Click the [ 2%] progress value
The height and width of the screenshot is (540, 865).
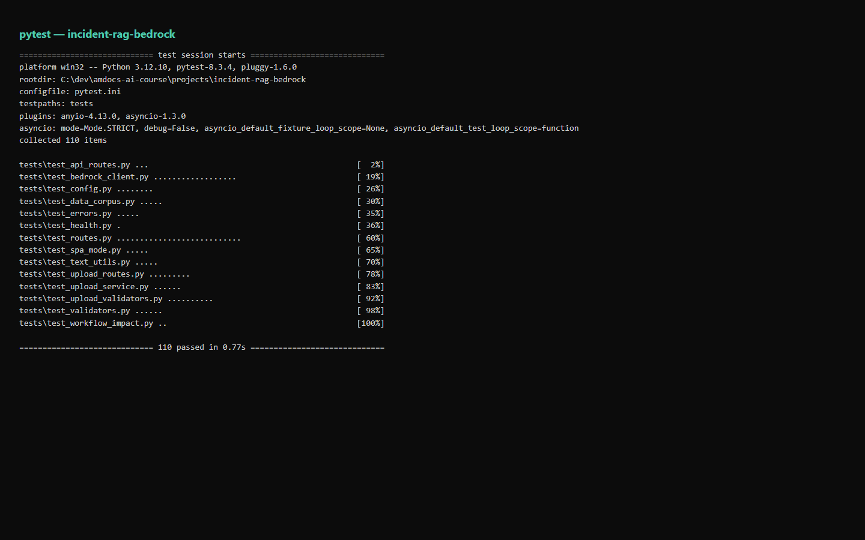coord(371,165)
